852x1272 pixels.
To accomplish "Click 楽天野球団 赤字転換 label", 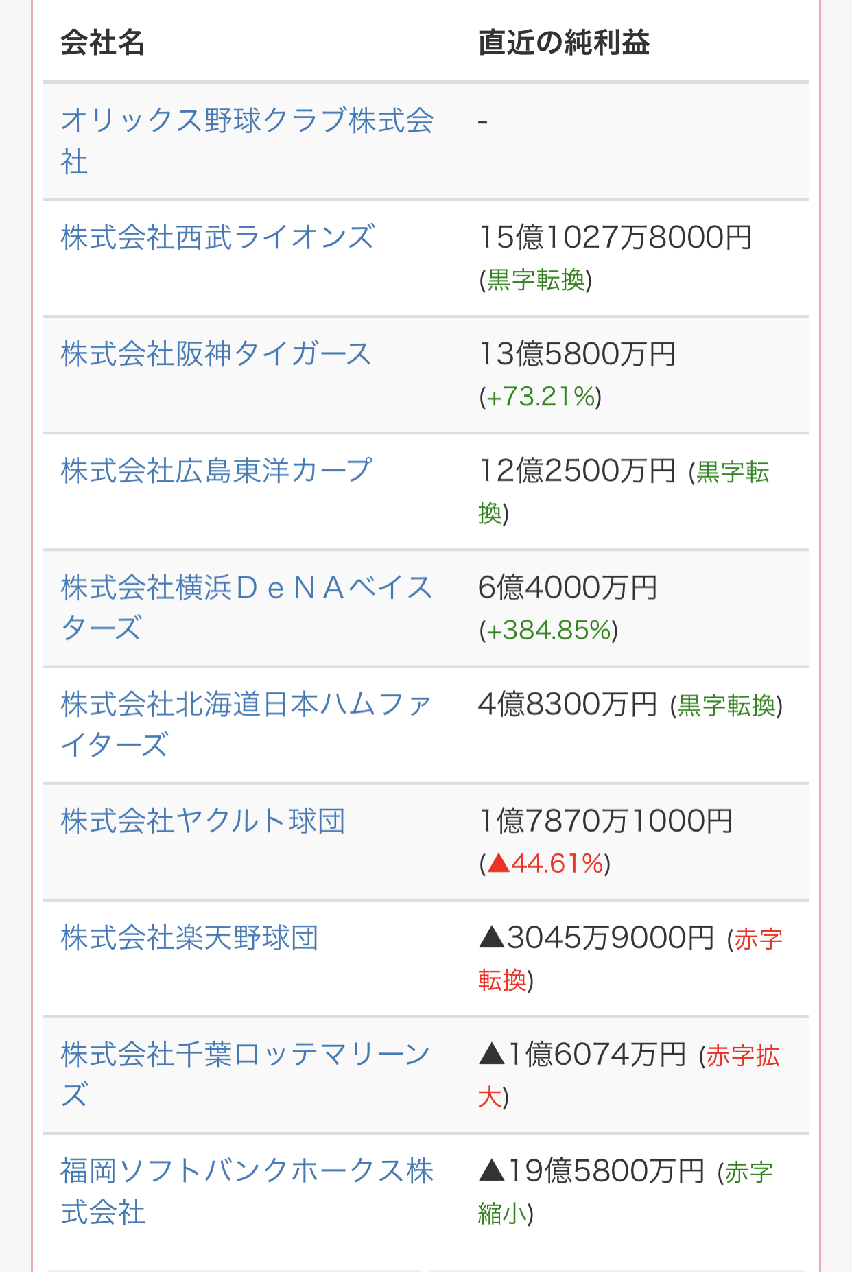I will pos(630,959).
